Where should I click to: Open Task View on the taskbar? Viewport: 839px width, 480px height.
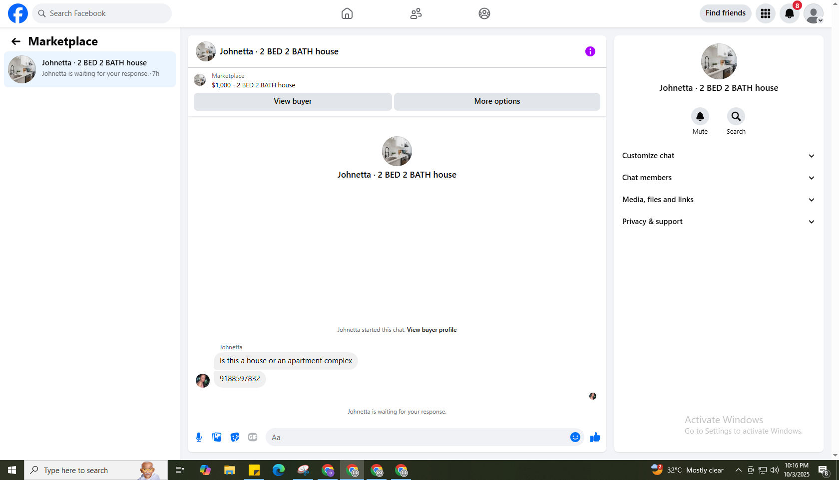coord(180,470)
